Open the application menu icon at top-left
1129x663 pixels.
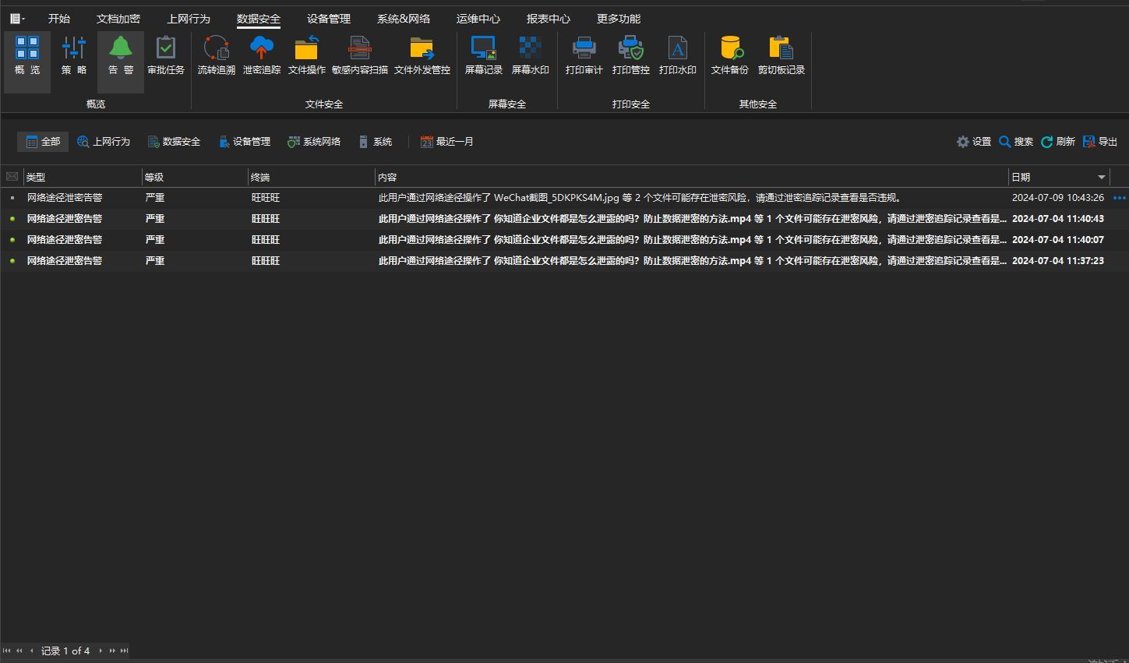17,19
